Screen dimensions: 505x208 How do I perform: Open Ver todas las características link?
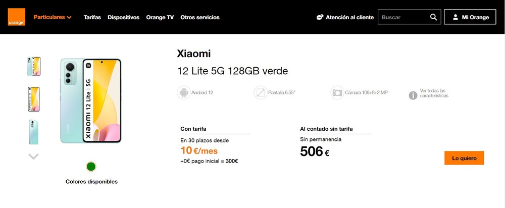click(434, 93)
